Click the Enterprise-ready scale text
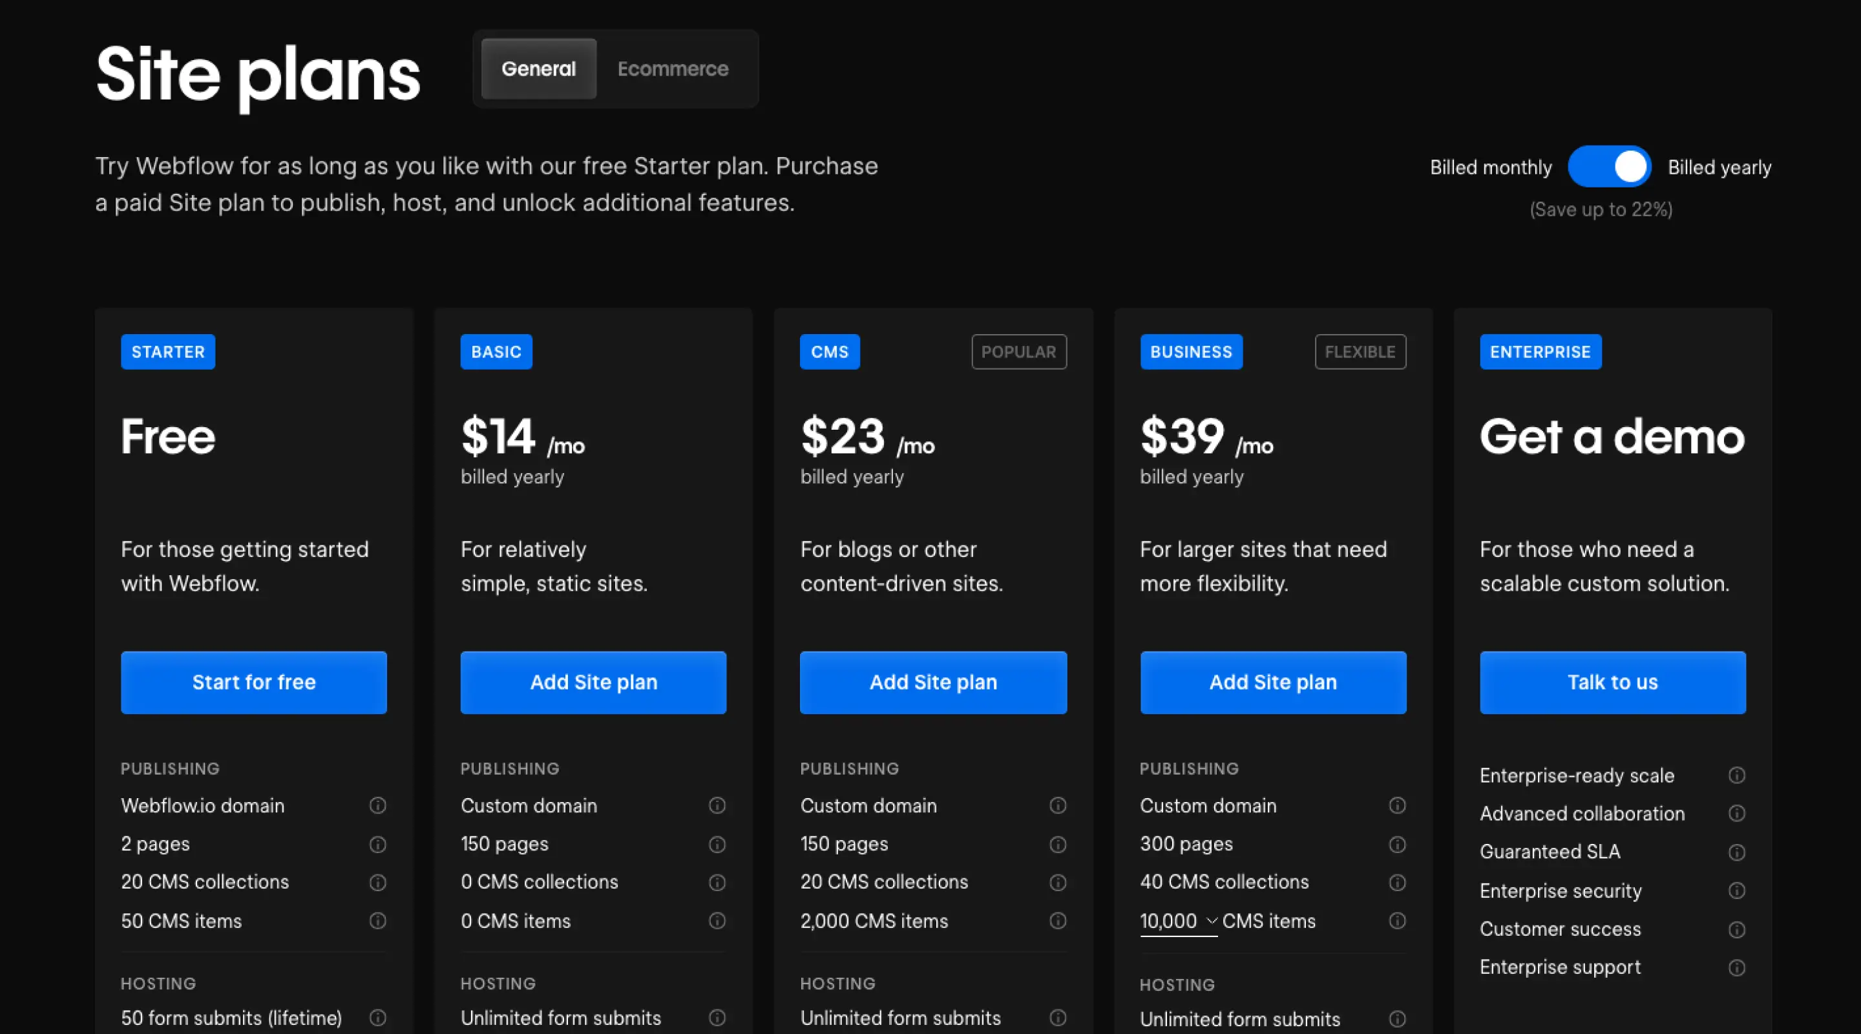Screen dimensions: 1861x1034 (1577, 775)
